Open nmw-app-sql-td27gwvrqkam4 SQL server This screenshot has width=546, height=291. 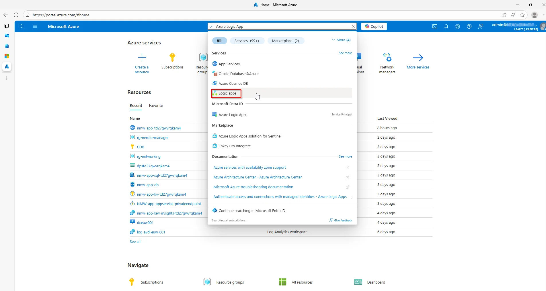162,175
